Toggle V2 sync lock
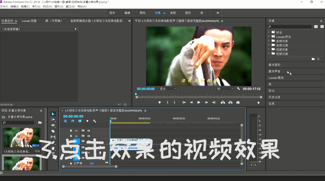 point(83,136)
